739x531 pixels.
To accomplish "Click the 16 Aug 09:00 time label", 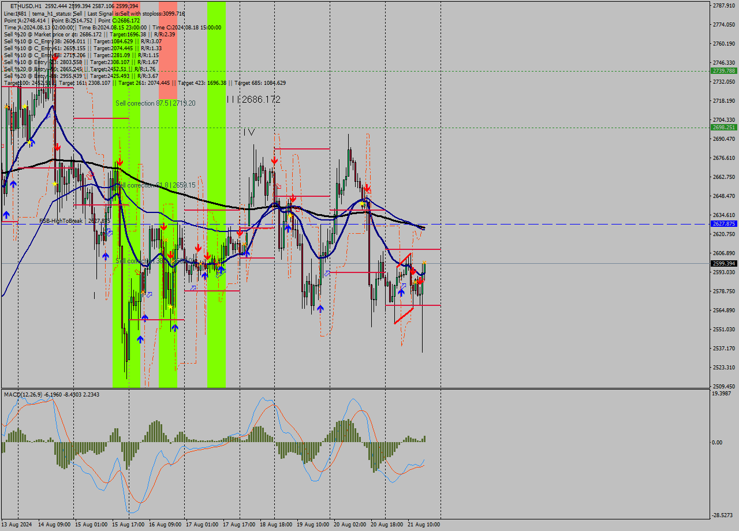I will (x=165, y=525).
